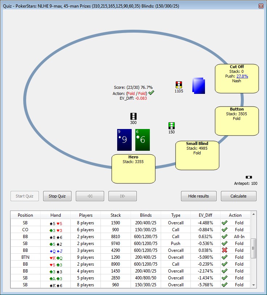267x295 pixels.
Task: Click the Calculate button
Action: 239,196
